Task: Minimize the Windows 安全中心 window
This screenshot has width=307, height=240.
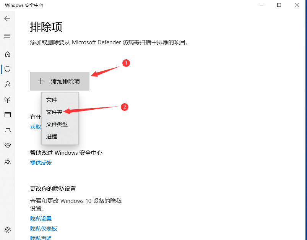Action: coord(262,5)
